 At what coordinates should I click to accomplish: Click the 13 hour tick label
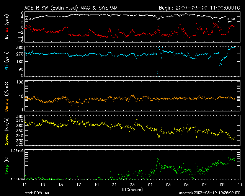point(42,185)
